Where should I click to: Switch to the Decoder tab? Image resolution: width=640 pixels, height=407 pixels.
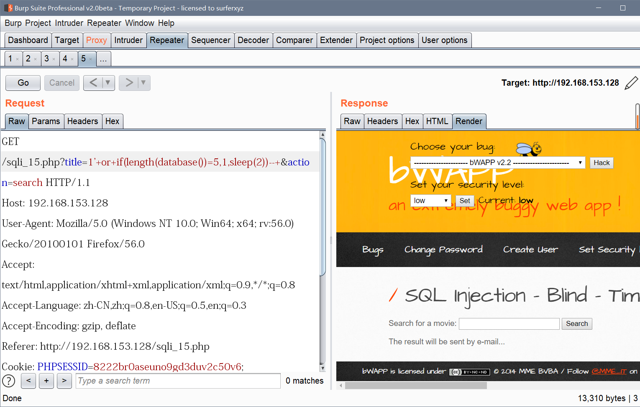[x=253, y=40]
